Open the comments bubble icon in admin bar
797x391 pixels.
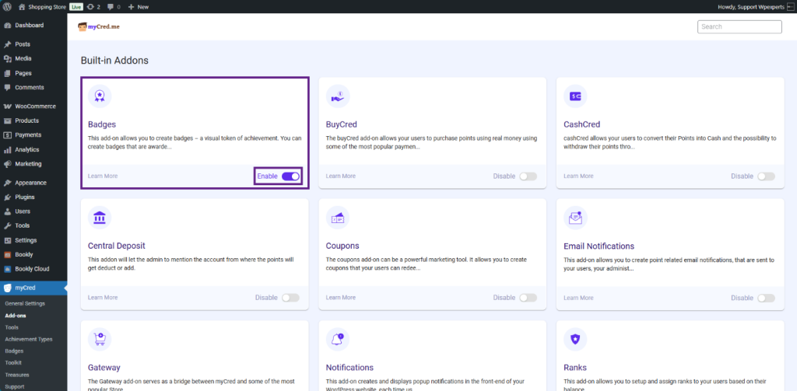(111, 7)
